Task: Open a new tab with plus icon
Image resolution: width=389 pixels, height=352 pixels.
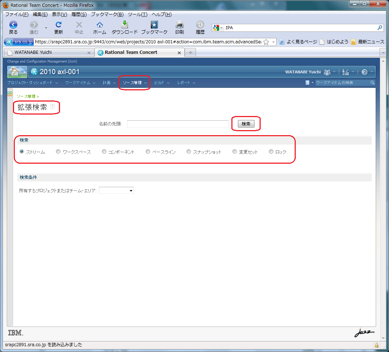Action: 190,53
